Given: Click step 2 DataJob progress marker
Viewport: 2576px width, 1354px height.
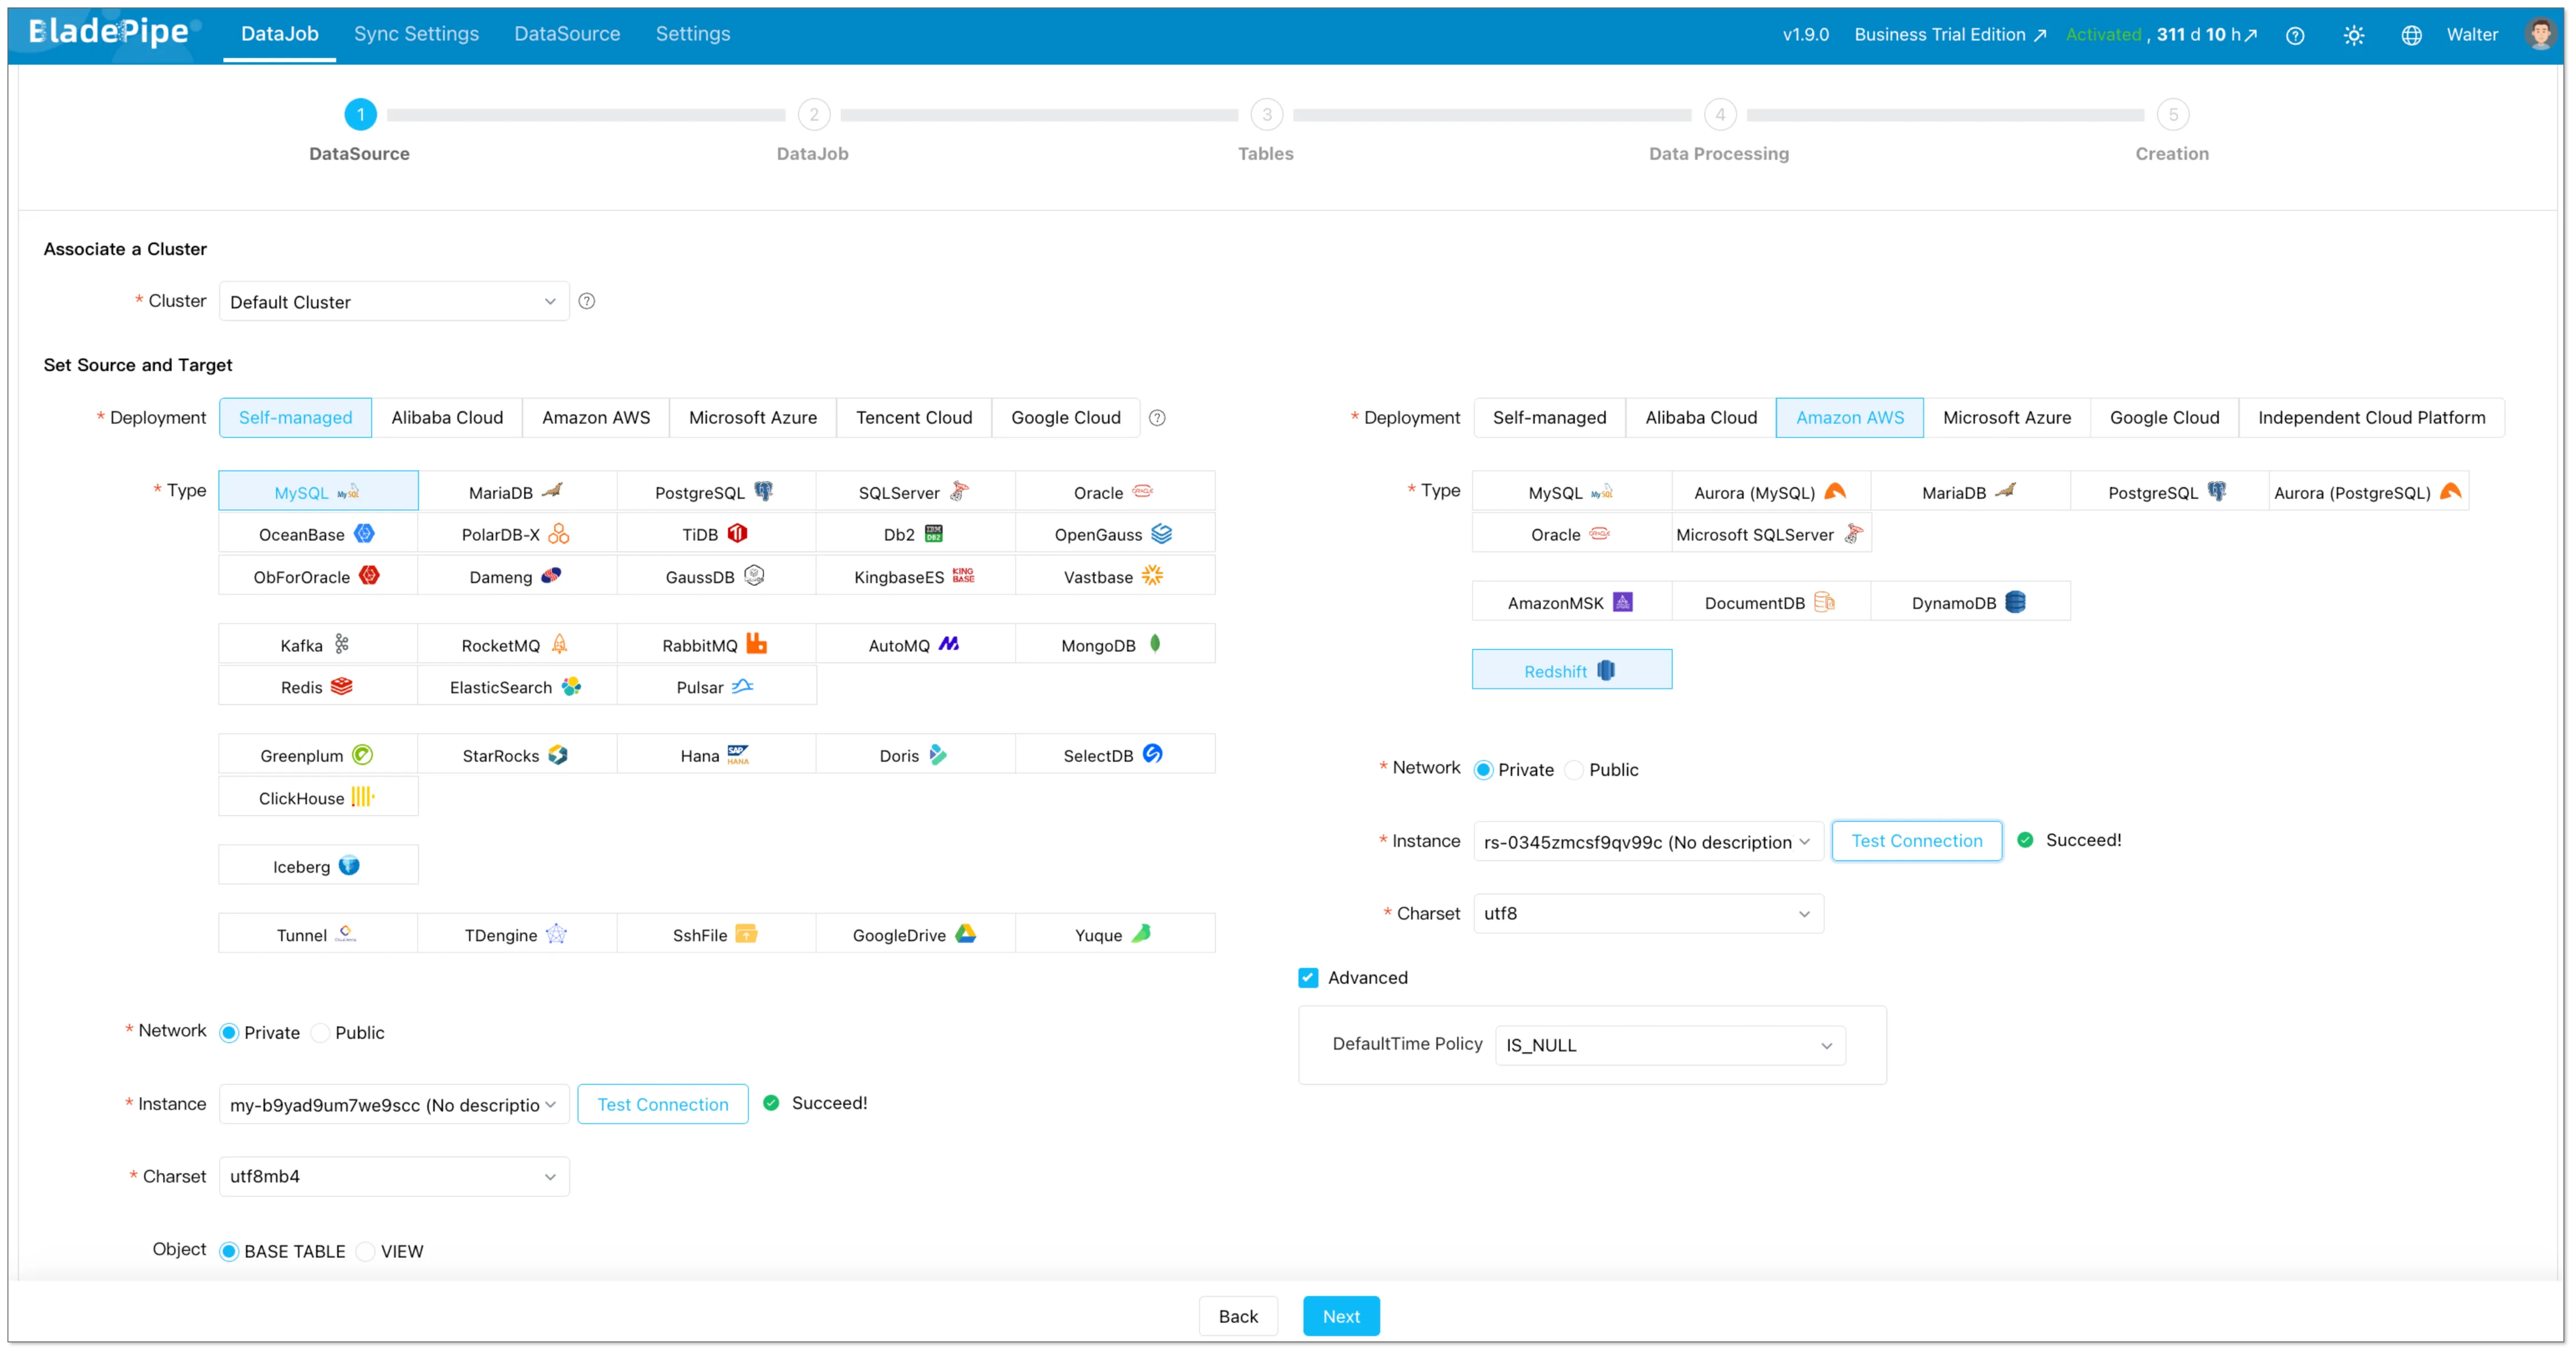Looking at the screenshot, I should pos(814,115).
